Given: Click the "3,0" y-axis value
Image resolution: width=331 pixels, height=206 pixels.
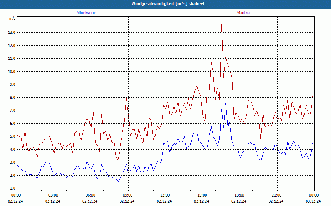Looking at the screenshot, I should [x=13, y=162].
